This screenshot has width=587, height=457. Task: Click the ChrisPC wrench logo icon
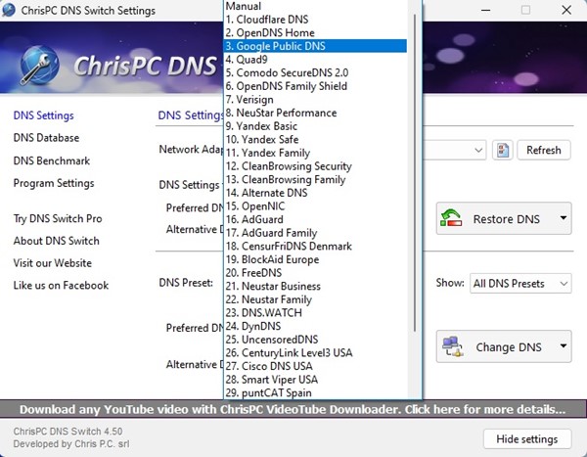click(35, 64)
